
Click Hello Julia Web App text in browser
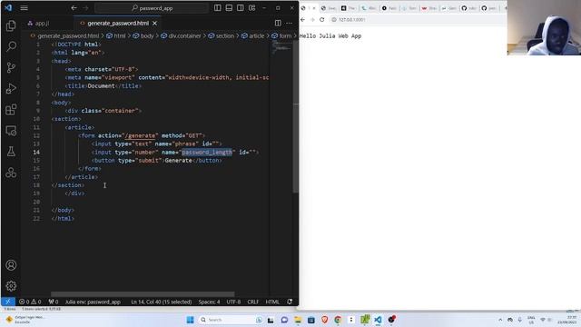pos(330,36)
